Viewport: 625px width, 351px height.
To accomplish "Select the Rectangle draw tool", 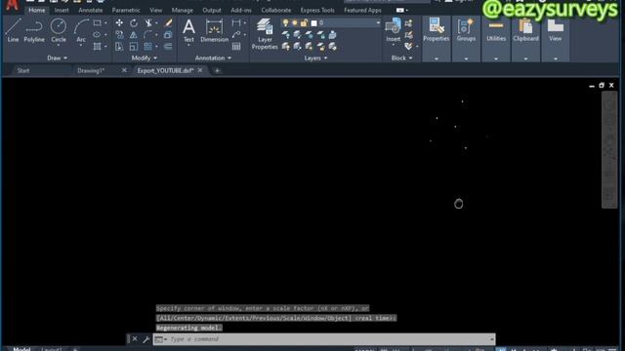I will tap(97, 23).
